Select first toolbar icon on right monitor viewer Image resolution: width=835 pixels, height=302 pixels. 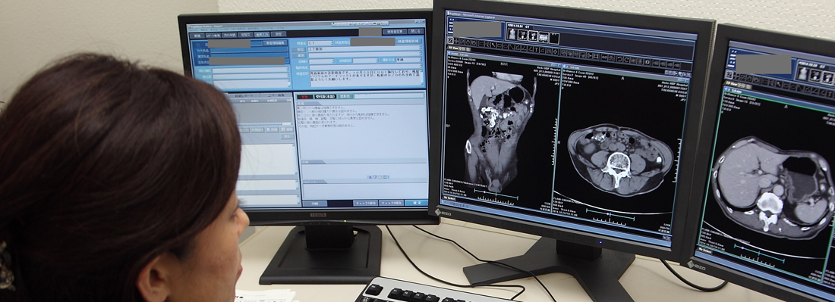click(x=729, y=75)
